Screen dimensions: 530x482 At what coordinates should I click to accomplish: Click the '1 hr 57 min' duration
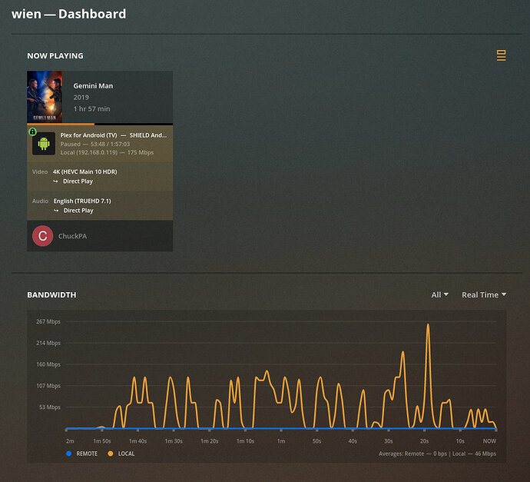[92, 109]
